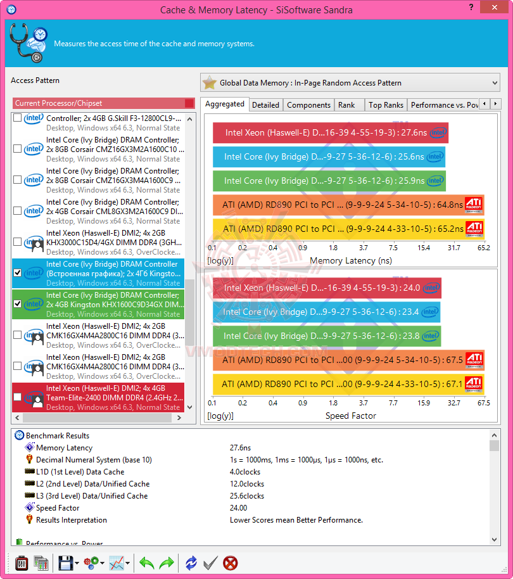Click the star icon in access pattern box

pos(209,83)
